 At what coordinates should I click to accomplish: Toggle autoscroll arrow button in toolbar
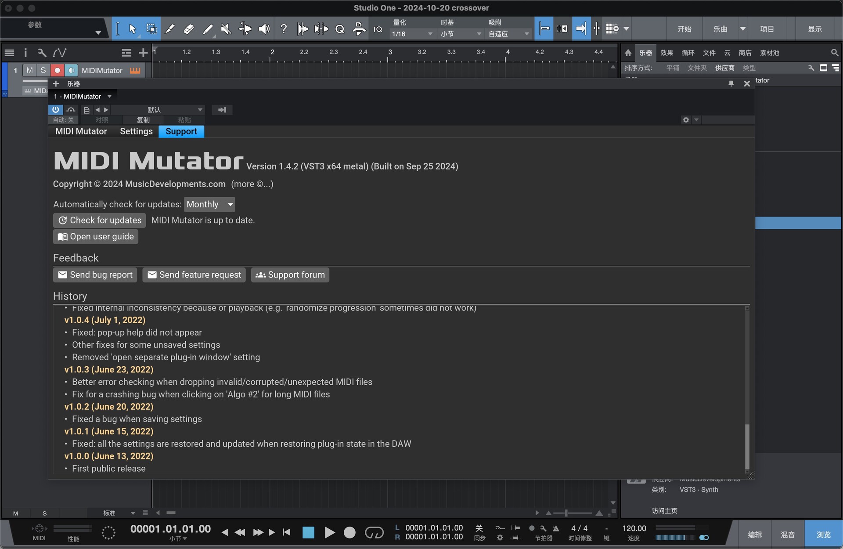(x=581, y=29)
